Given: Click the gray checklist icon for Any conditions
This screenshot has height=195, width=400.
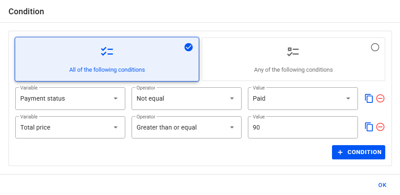Looking at the screenshot, I should click(x=293, y=52).
